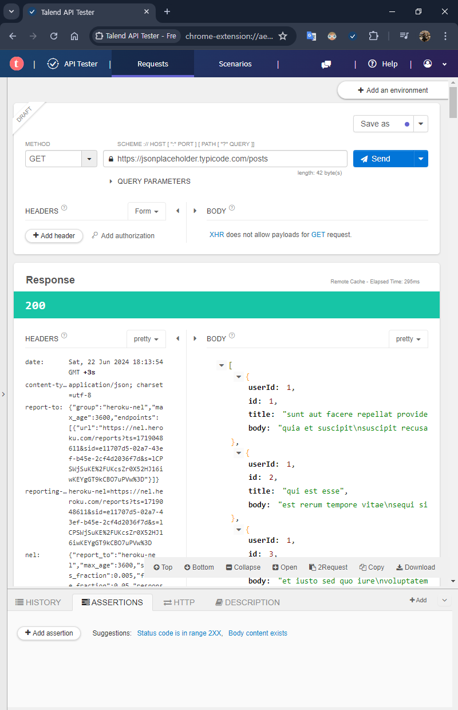Open the user account menu
458x710 pixels.
click(x=435, y=64)
